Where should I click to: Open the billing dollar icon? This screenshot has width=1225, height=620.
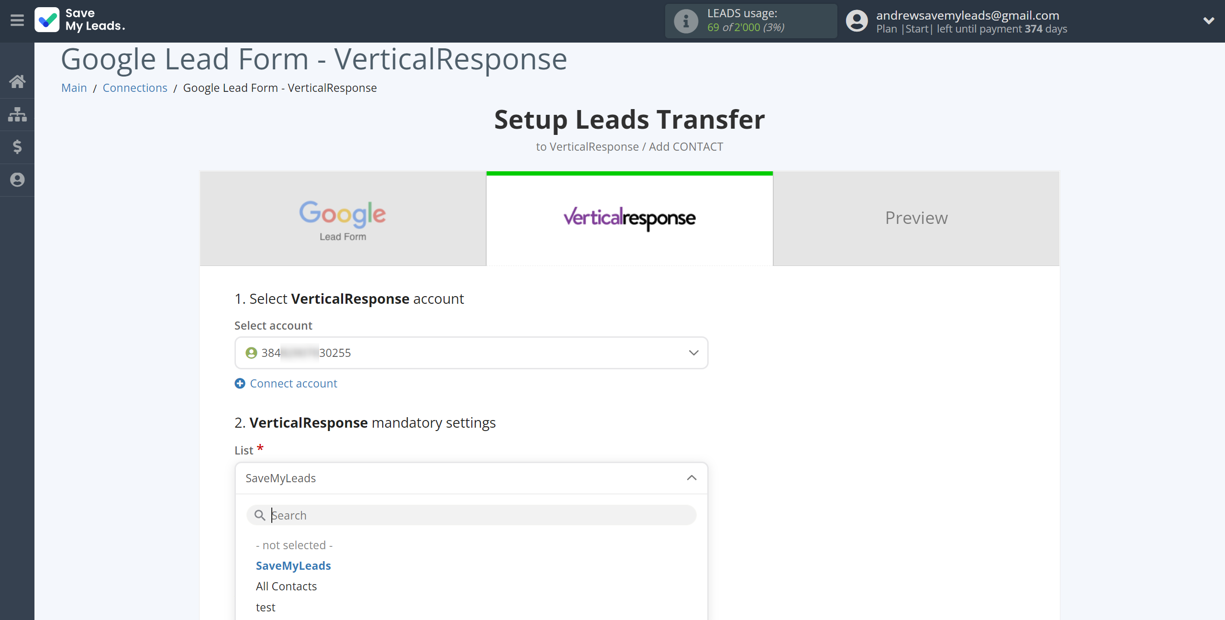click(x=17, y=147)
